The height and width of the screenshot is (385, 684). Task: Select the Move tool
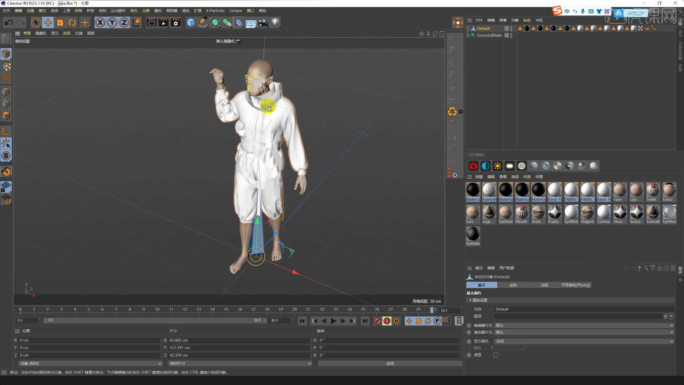[48, 22]
